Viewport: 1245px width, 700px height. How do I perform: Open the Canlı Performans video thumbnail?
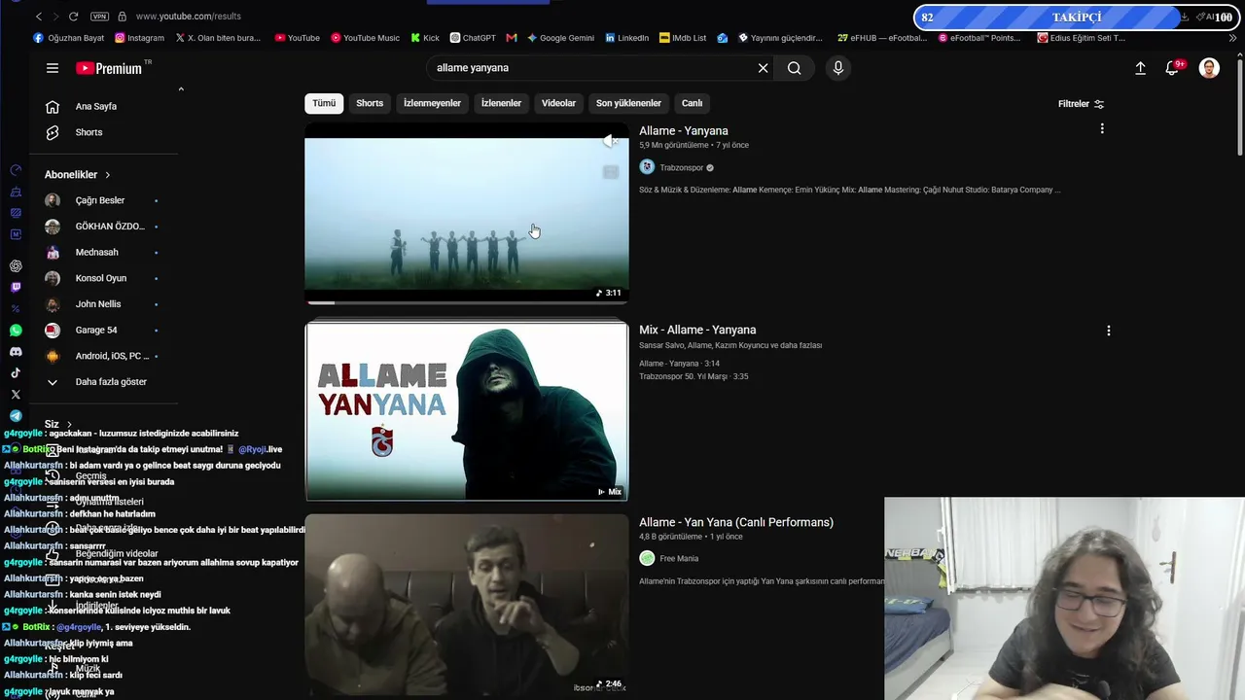[x=467, y=607]
